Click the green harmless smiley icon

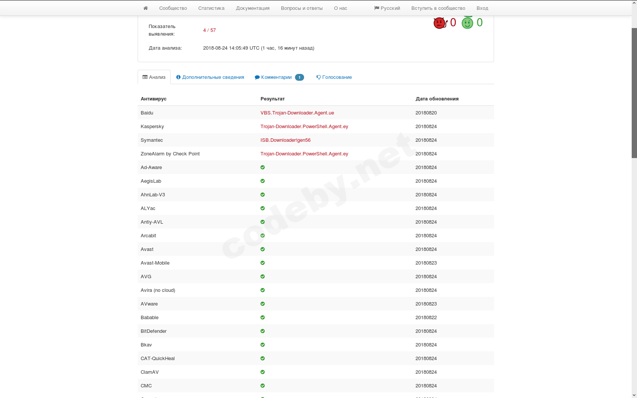[468, 23]
